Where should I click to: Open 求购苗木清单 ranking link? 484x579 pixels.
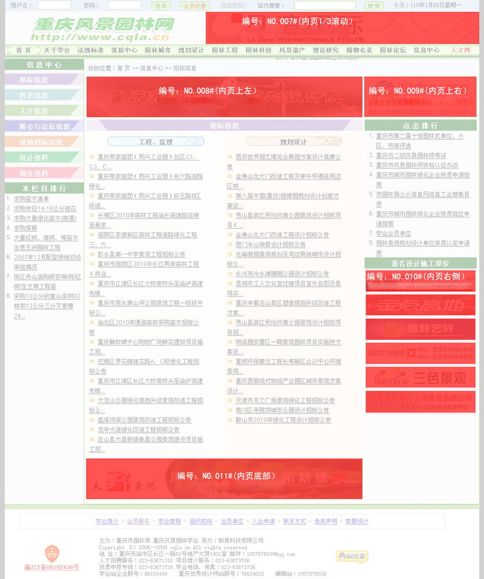31,199
